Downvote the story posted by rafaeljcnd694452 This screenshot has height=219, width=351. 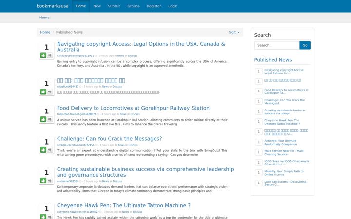click(x=50, y=91)
